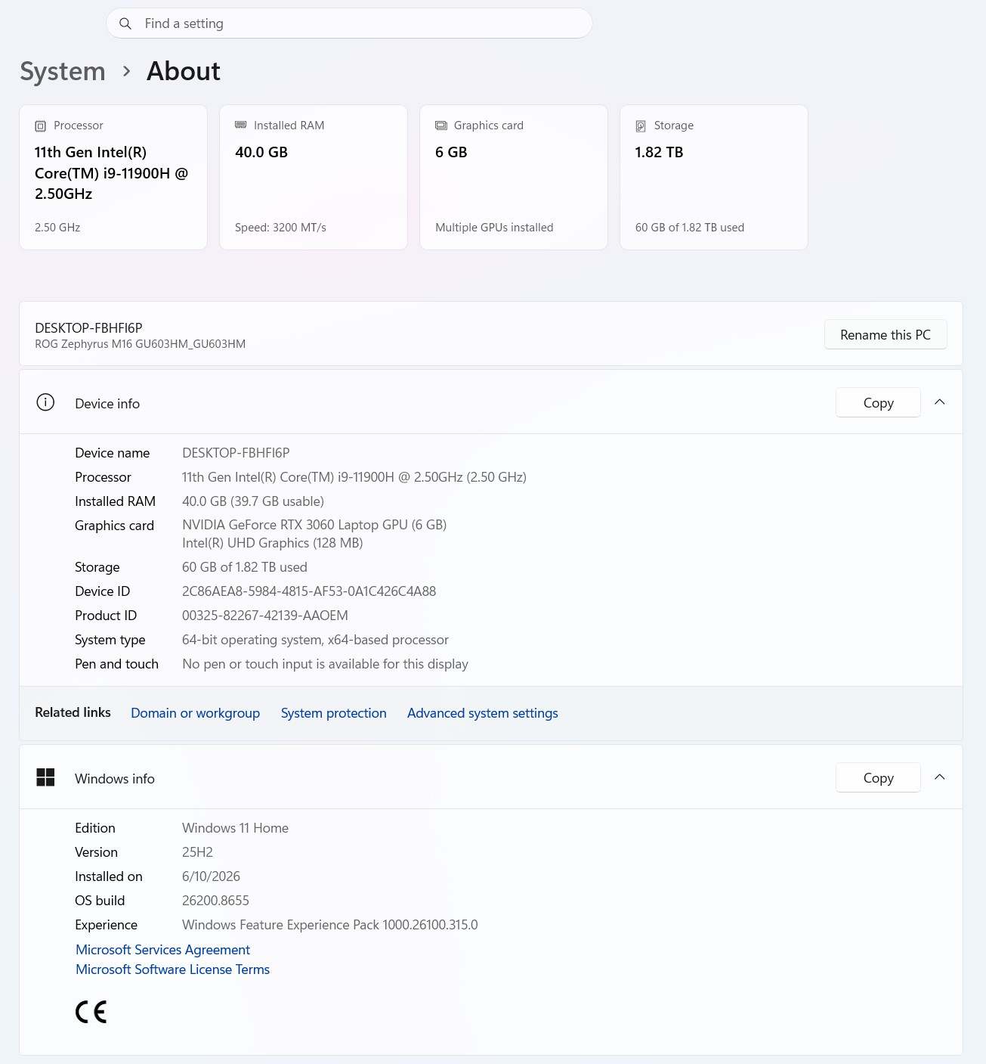Click the Processor chip icon
986x1064 pixels.
(x=41, y=126)
